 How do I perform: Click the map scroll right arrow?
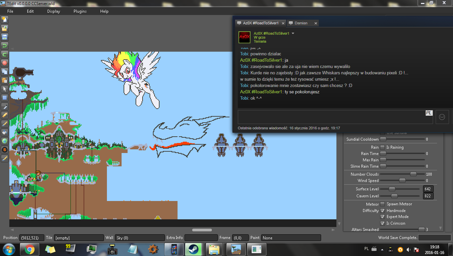[333, 230]
